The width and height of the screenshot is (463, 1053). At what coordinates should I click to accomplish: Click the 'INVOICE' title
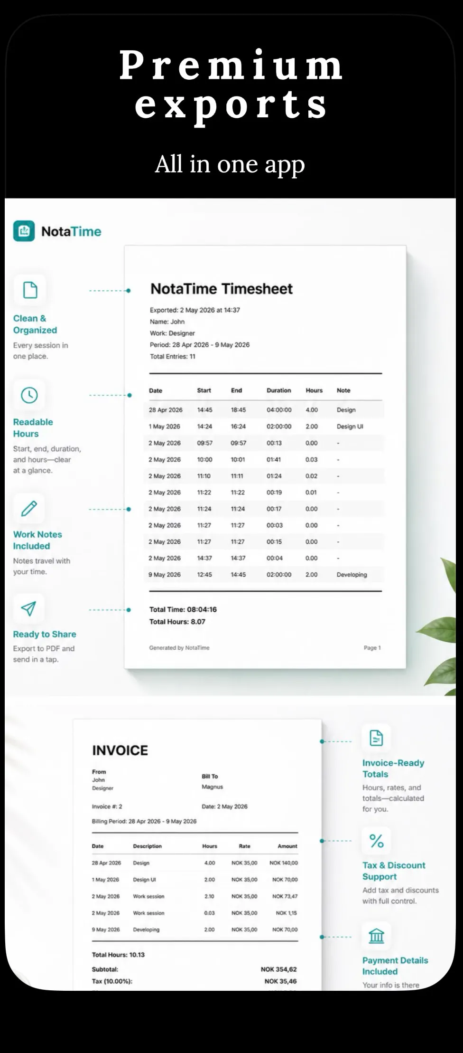[x=120, y=750]
